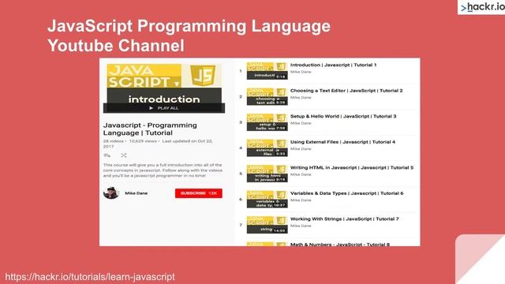
Task: Click the save playlist icon
Action: point(107,155)
